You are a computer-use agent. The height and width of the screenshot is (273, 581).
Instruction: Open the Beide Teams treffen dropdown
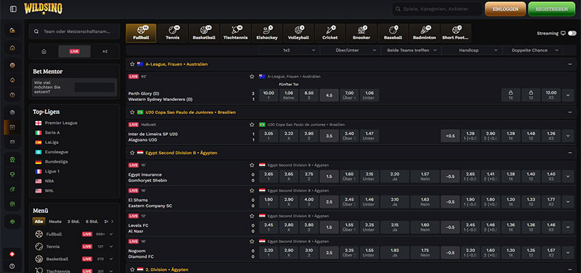click(410, 51)
